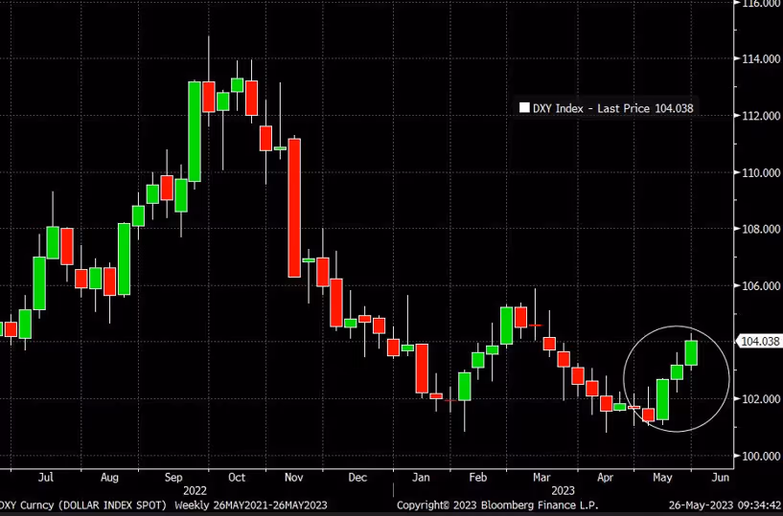This screenshot has width=783, height=516.
Task: Click the 114.000 price axis label
Action: coord(761,59)
